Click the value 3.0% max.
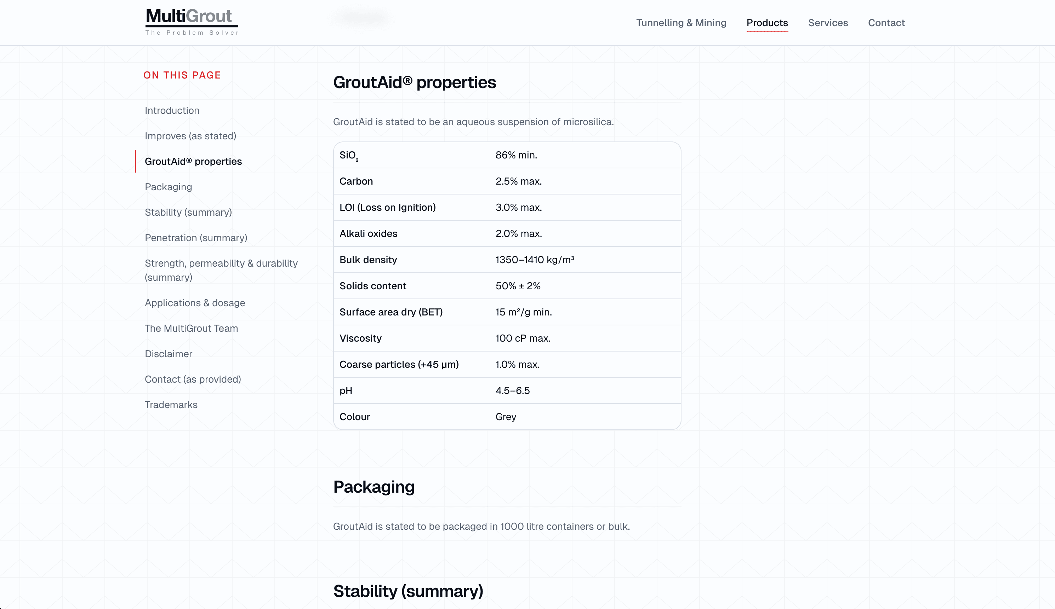Viewport: 1055px width, 609px height. pyautogui.click(x=519, y=208)
